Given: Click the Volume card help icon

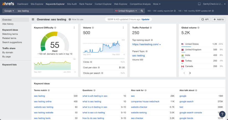Looking at the screenshot, I should coord(93,28).
